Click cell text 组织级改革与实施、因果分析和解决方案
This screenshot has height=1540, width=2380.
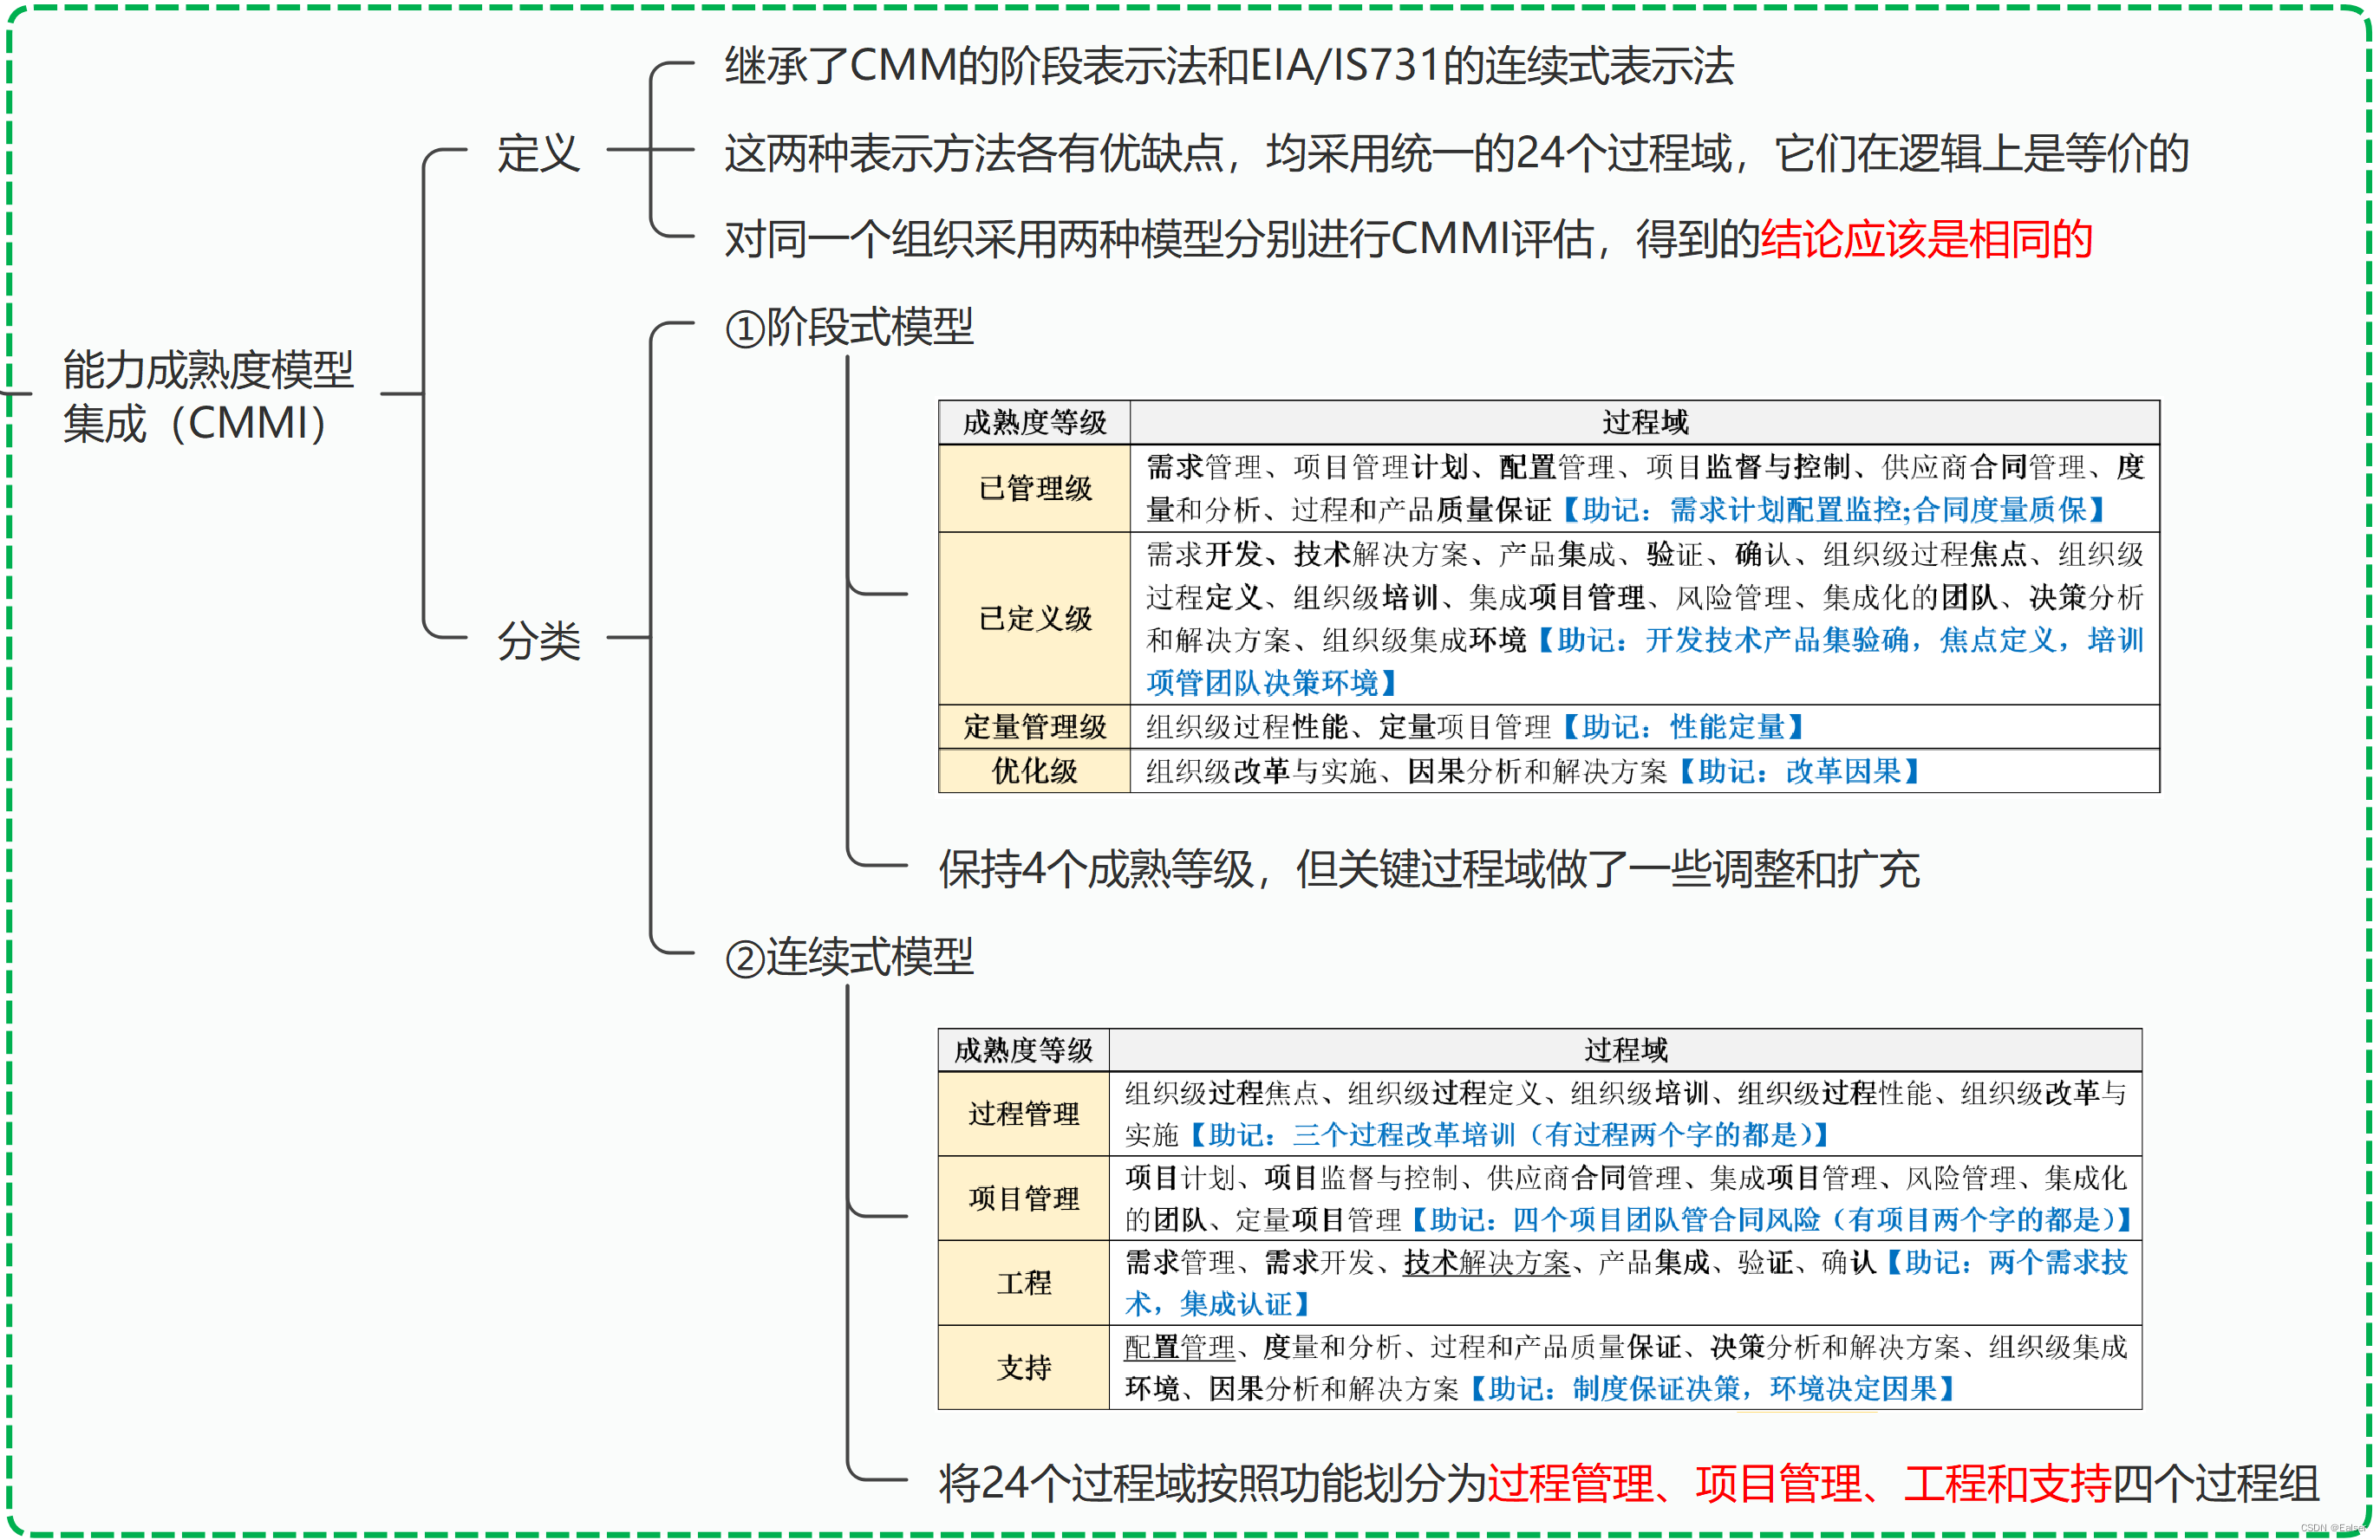point(1406,770)
